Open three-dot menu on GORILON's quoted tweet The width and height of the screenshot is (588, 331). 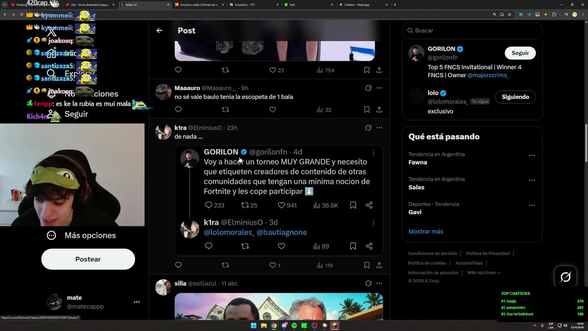(373, 152)
